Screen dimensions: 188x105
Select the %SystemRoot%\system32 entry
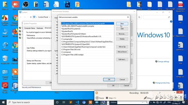pos(87,29)
